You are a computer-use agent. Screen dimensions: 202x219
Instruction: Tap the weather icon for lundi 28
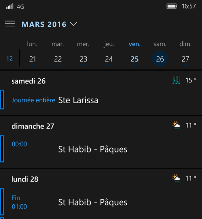click(x=176, y=178)
